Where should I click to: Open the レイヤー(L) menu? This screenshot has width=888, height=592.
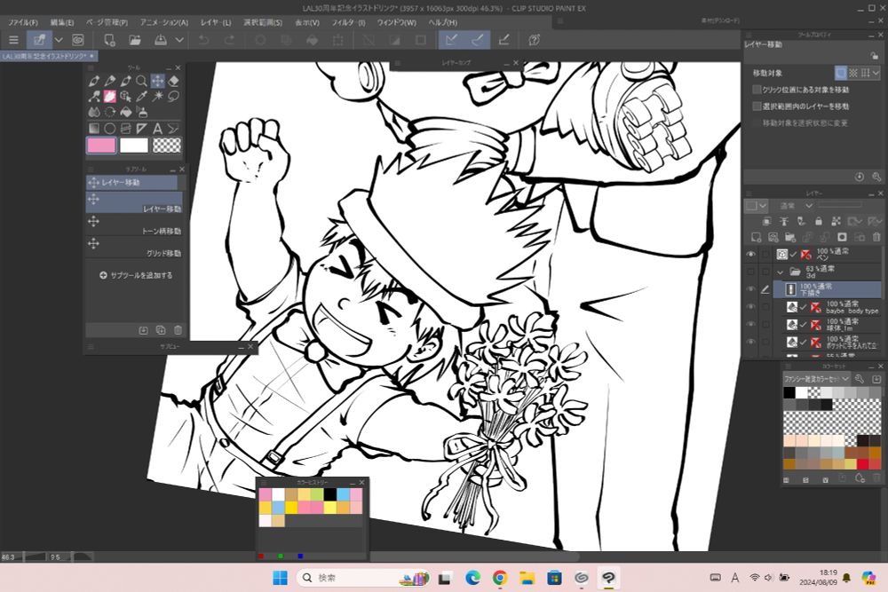216,22
